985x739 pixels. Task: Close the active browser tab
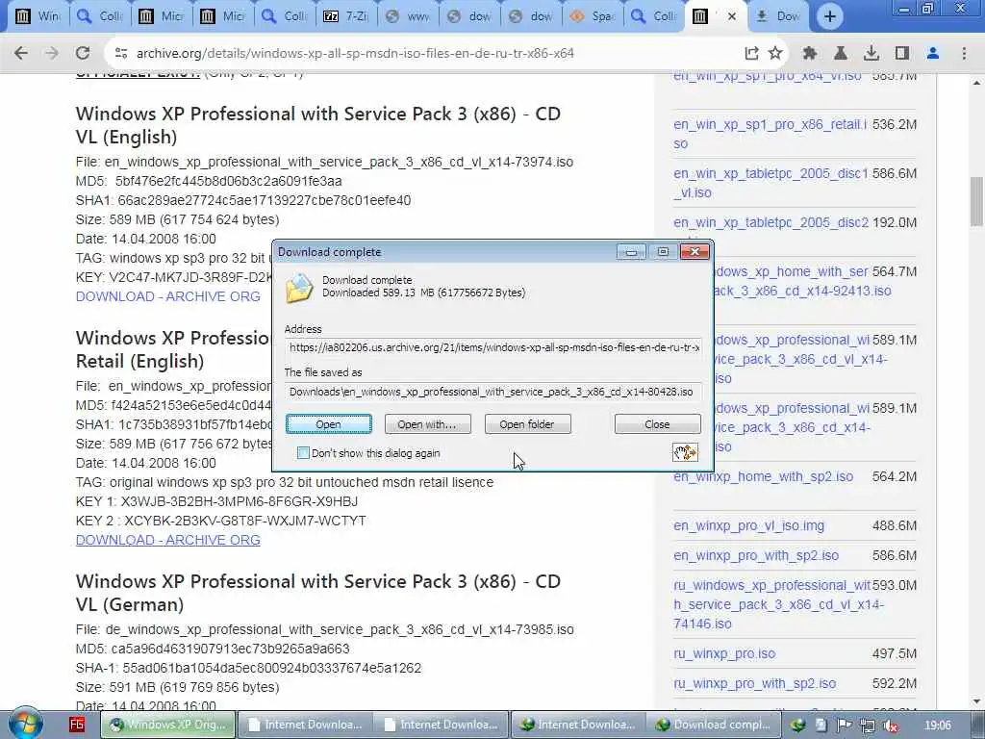click(731, 16)
